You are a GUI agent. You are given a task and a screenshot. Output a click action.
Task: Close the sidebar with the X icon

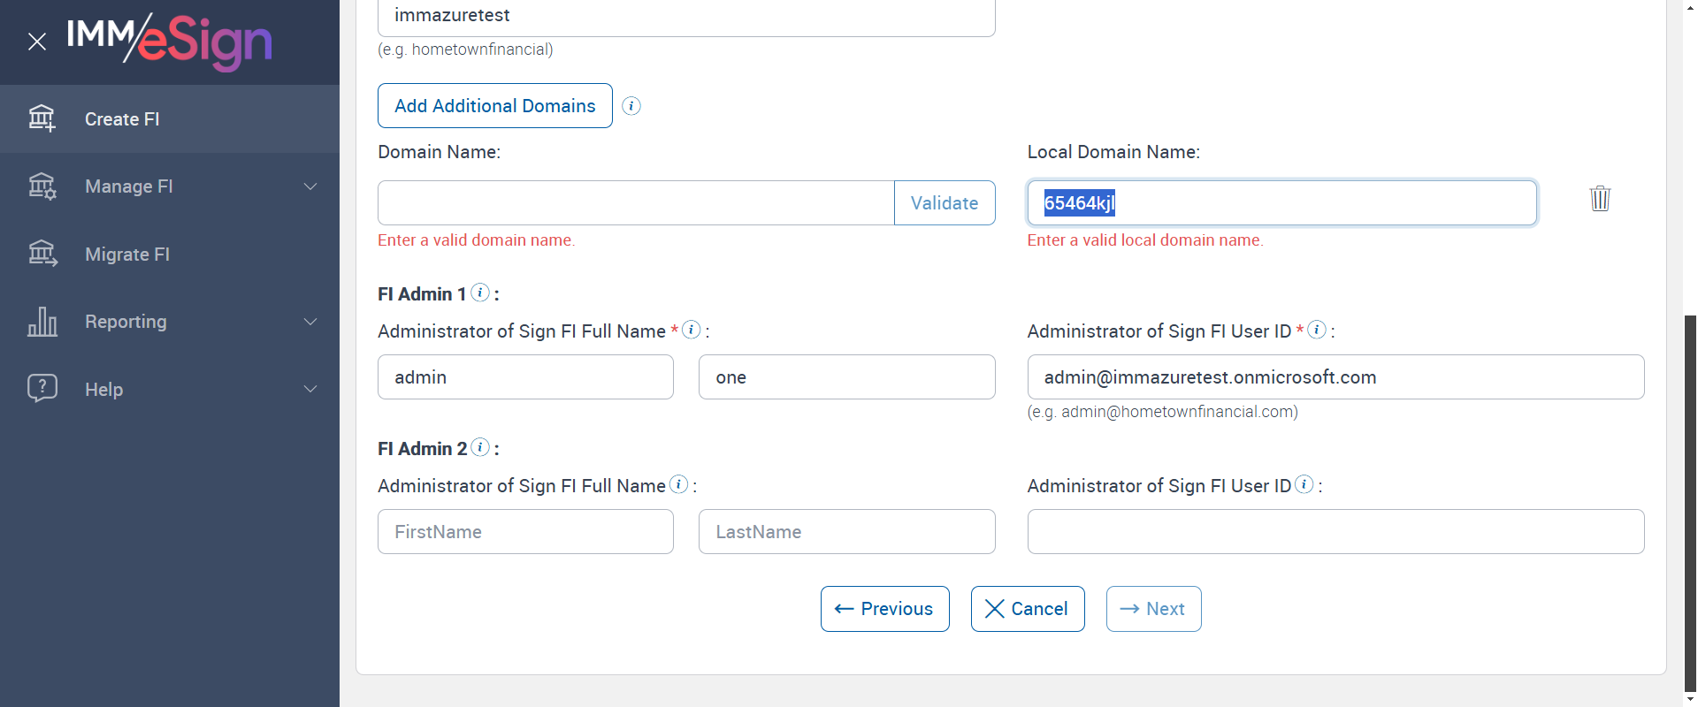coord(37,42)
